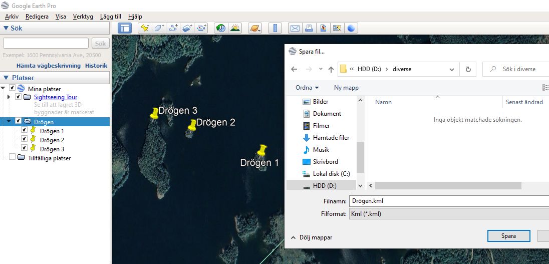Toggle sunlight across the landscape icon
Viewport: 549px width, 264px height.
(x=234, y=28)
